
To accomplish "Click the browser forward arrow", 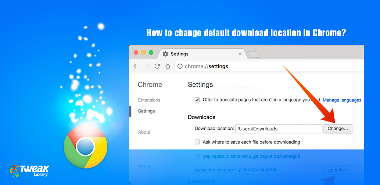I will pos(146,66).
